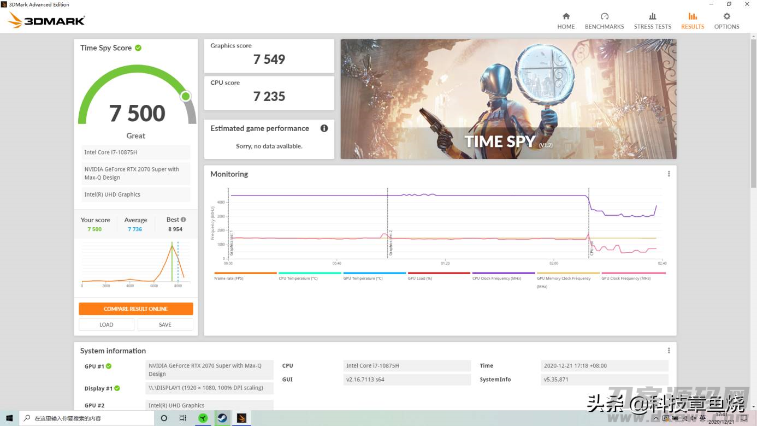Click the 3DMark logo
757x426 pixels.
(x=46, y=21)
